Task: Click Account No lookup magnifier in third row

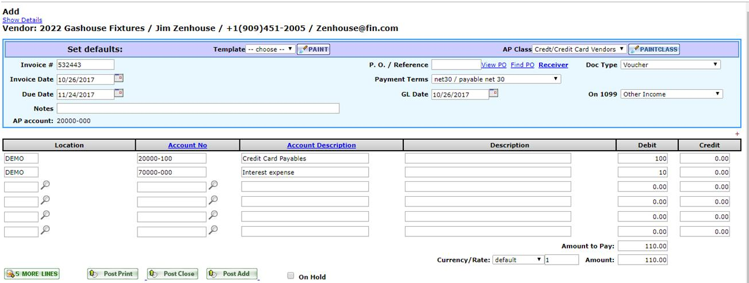Action: (213, 186)
